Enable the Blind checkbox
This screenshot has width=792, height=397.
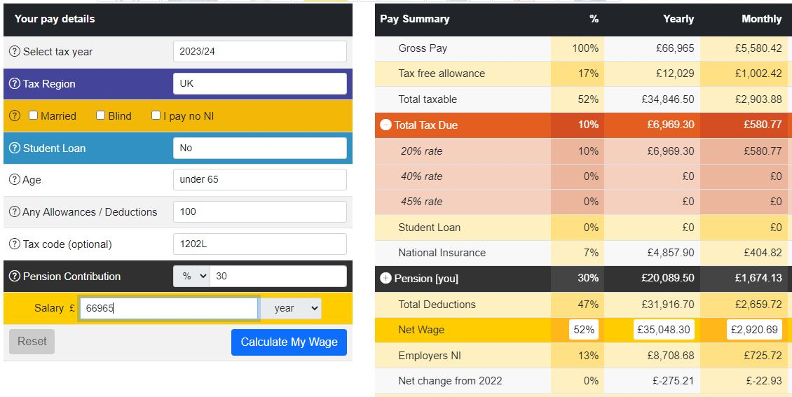[101, 116]
